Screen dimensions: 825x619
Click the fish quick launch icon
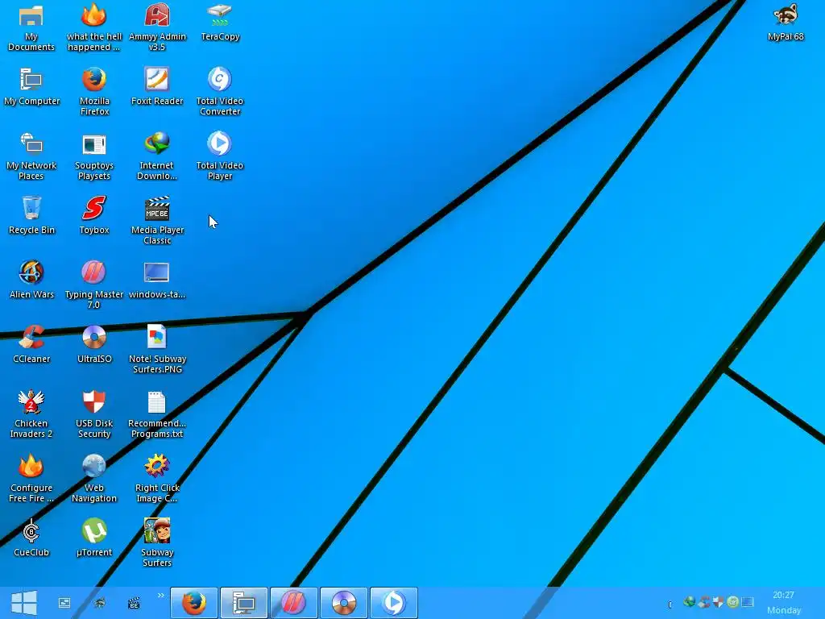99,603
